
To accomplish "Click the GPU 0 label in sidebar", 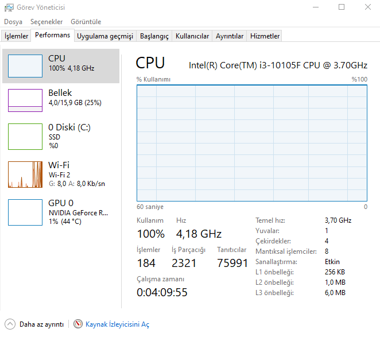I will point(61,203).
